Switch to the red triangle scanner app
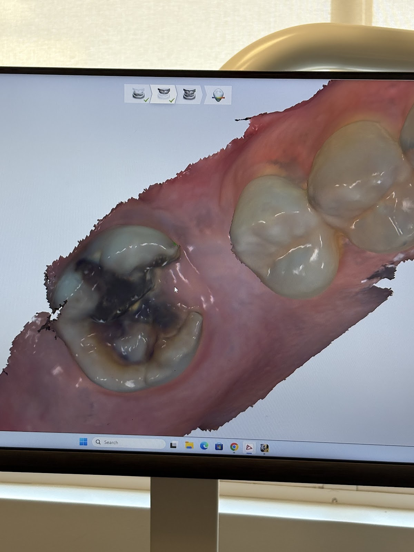 [x=249, y=448]
